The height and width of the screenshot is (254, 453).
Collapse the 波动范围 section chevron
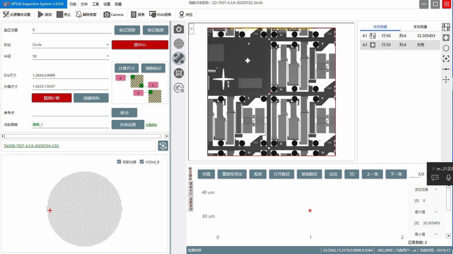pos(436,190)
